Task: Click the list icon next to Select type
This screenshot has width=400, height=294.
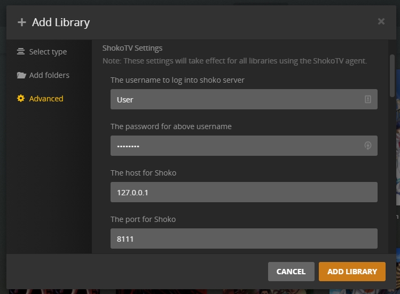Action: point(21,52)
